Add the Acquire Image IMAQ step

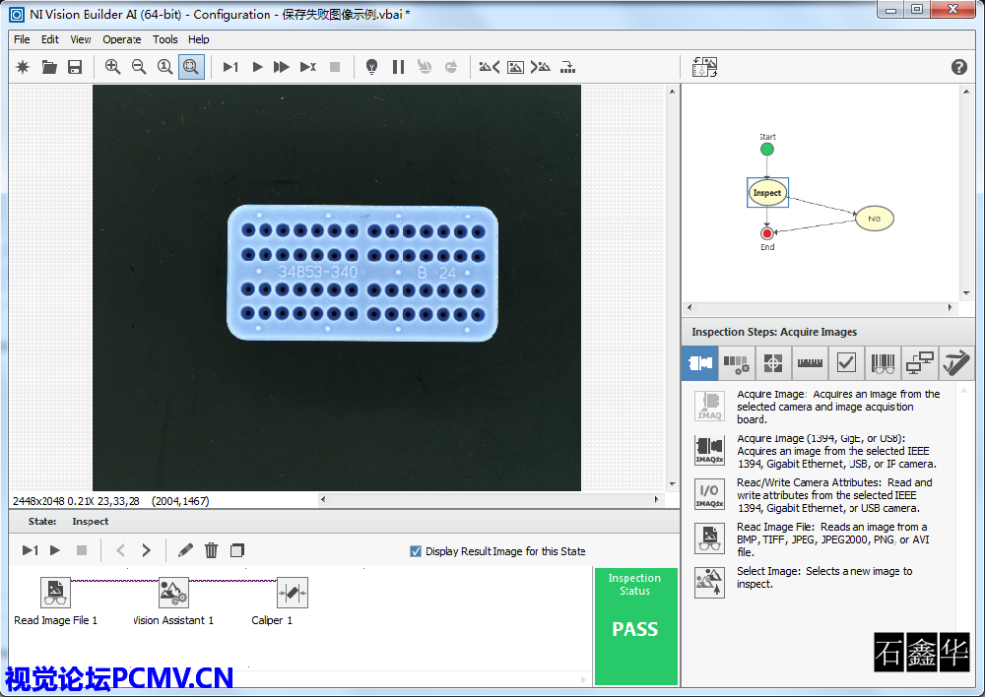click(709, 406)
